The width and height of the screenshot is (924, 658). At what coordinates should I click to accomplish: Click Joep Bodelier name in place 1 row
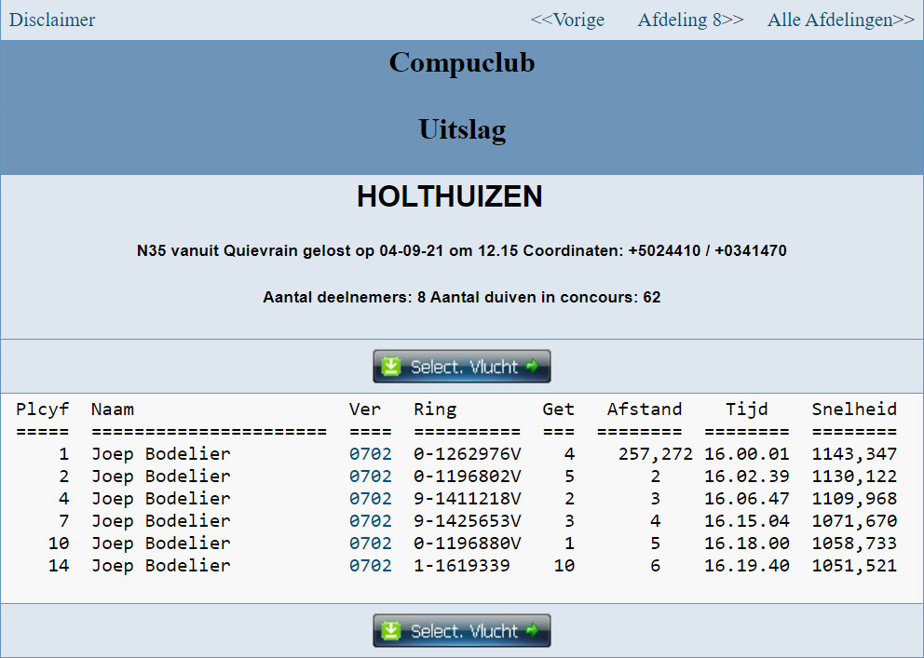tap(161, 454)
